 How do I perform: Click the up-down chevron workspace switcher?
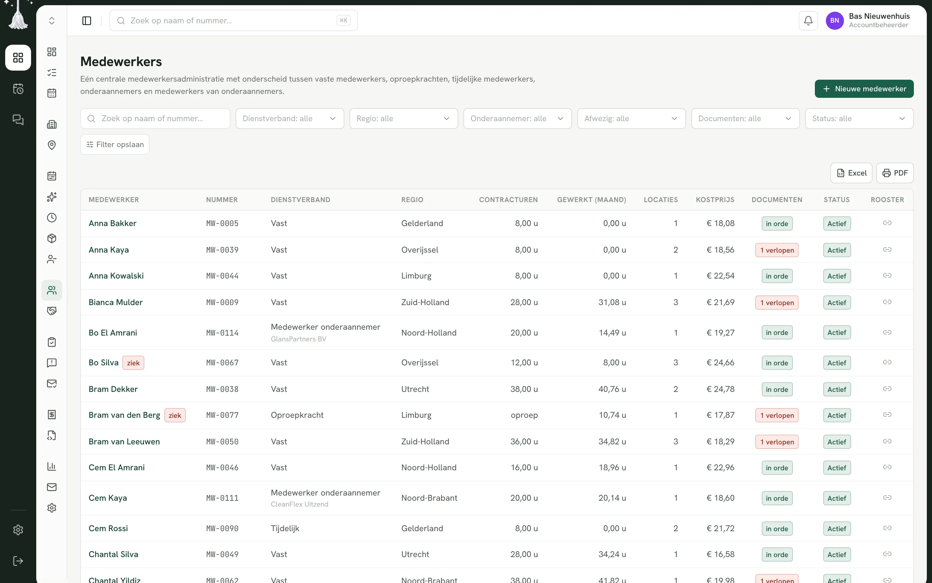coord(51,20)
